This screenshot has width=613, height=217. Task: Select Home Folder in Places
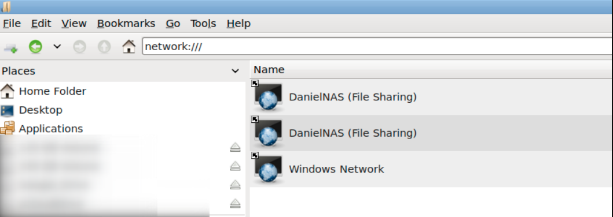(53, 91)
